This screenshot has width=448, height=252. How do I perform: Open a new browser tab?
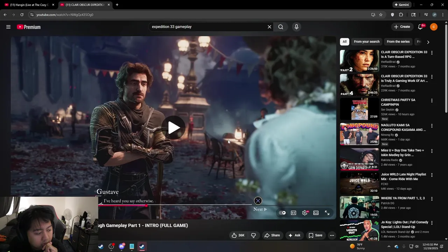coord(117,5)
